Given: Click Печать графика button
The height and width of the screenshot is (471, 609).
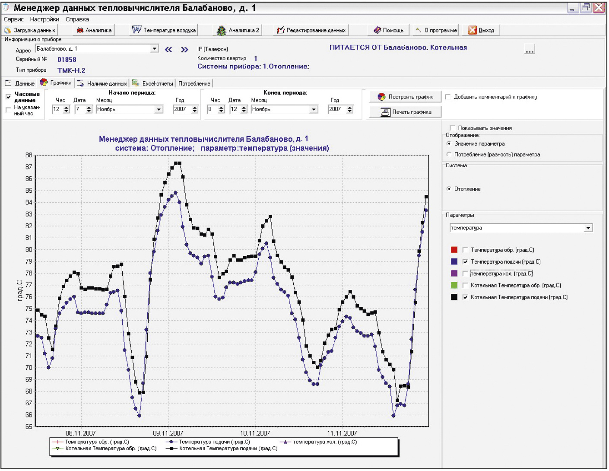Looking at the screenshot, I should click(405, 112).
